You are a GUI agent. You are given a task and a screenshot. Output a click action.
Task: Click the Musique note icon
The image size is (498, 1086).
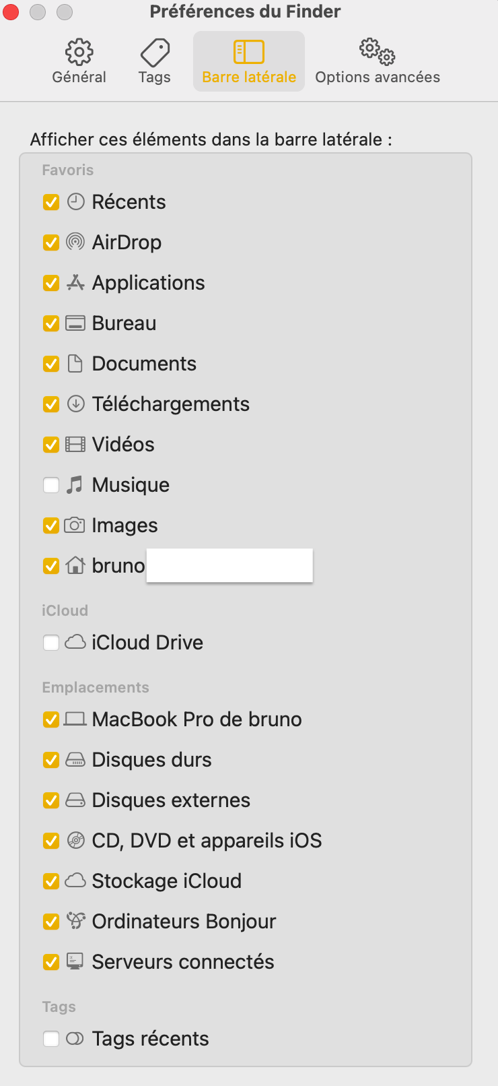coord(75,485)
